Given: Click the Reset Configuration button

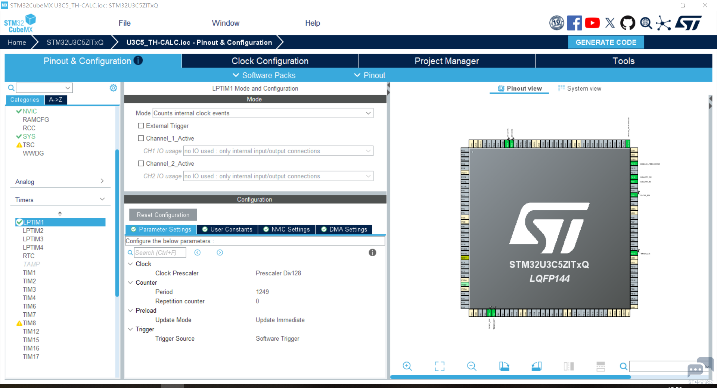Looking at the screenshot, I should coord(163,215).
